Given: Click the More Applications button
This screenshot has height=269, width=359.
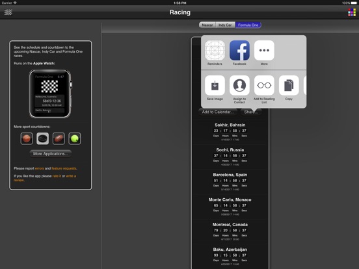Looking at the screenshot, I should [x=50, y=154].
